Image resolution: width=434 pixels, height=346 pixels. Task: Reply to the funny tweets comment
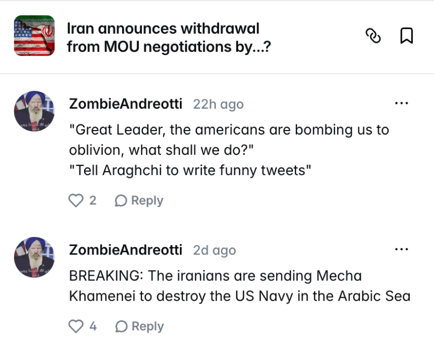pyautogui.click(x=139, y=200)
